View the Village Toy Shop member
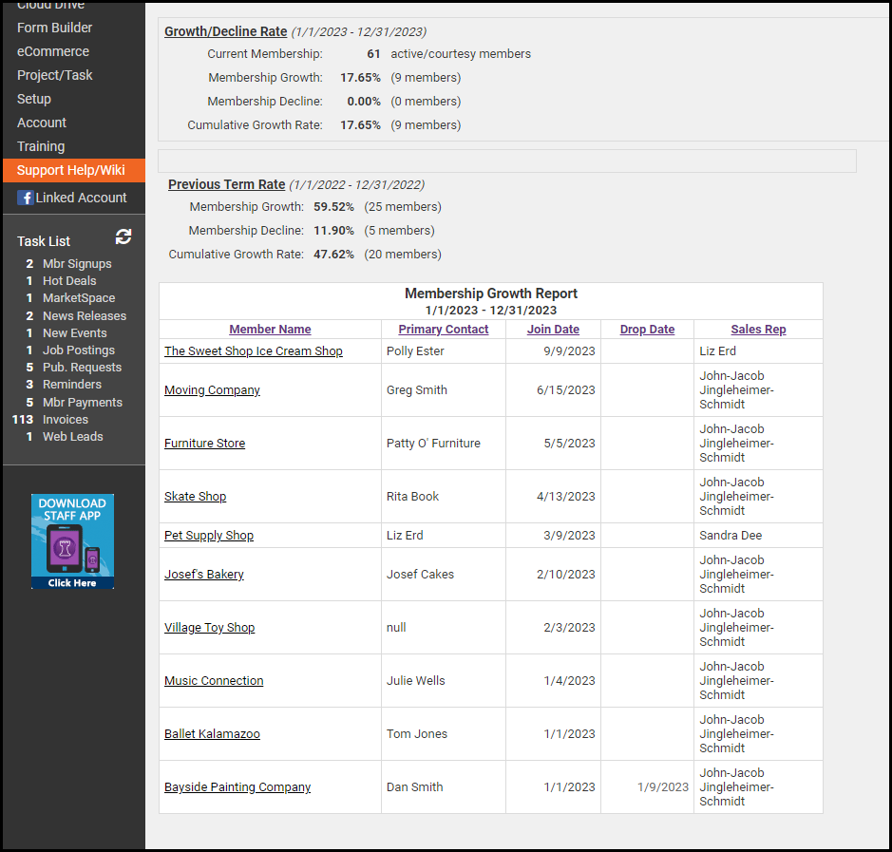 (209, 628)
